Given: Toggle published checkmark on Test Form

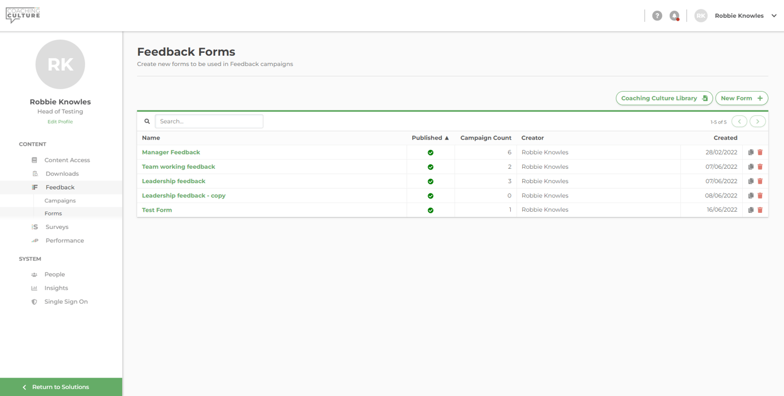Looking at the screenshot, I should pyautogui.click(x=430, y=210).
